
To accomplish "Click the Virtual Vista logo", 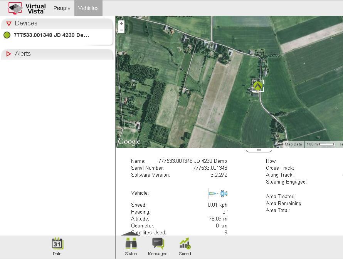I will click(27, 8).
